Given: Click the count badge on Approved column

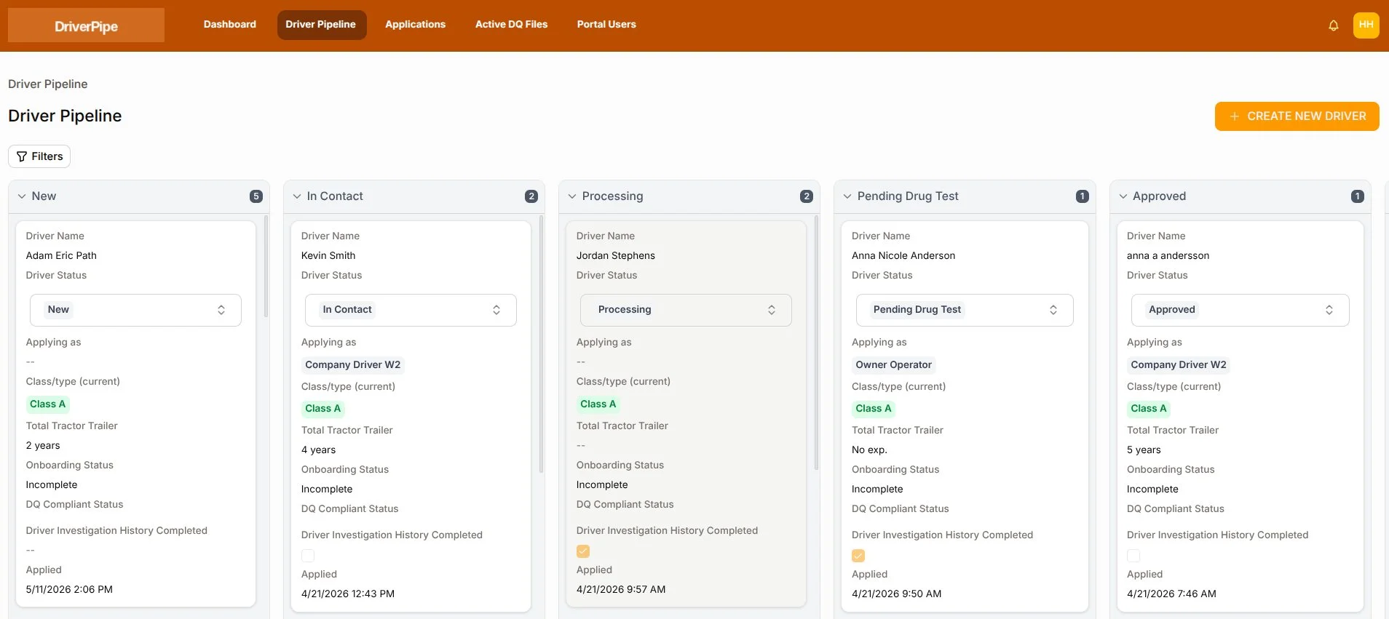Looking at the screenshot, I should click(x=1358, y=196).
